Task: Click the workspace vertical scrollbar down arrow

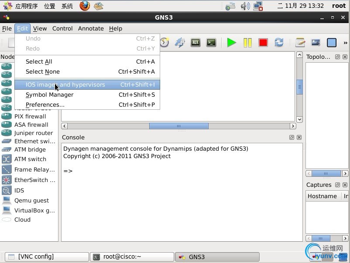Action: 299,120
